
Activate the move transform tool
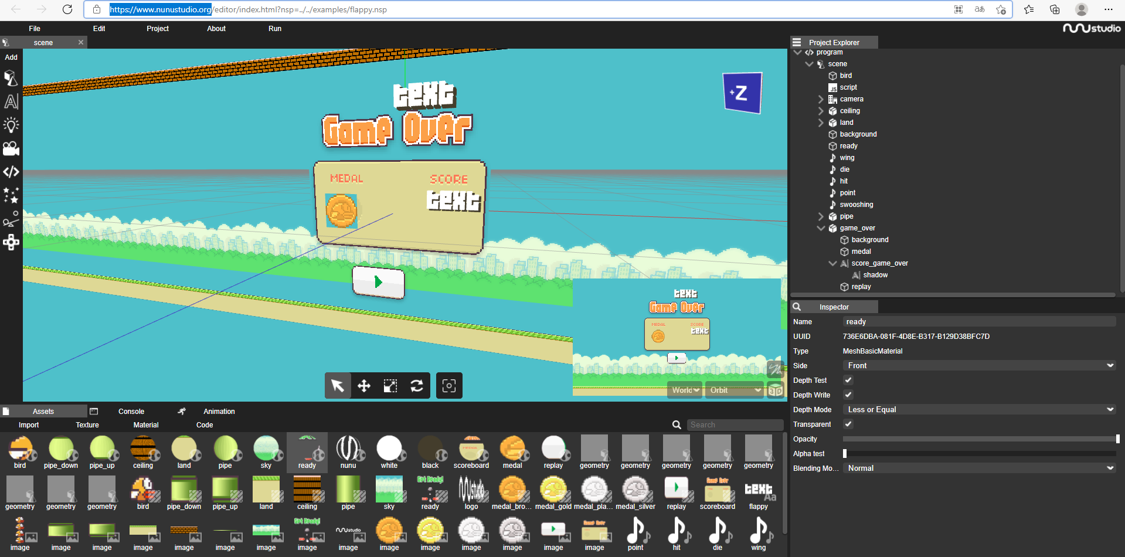click(x=364, y=386)
